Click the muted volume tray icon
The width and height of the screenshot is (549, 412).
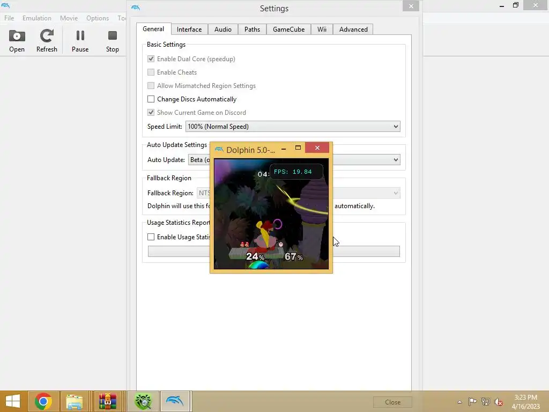(499, 402)
